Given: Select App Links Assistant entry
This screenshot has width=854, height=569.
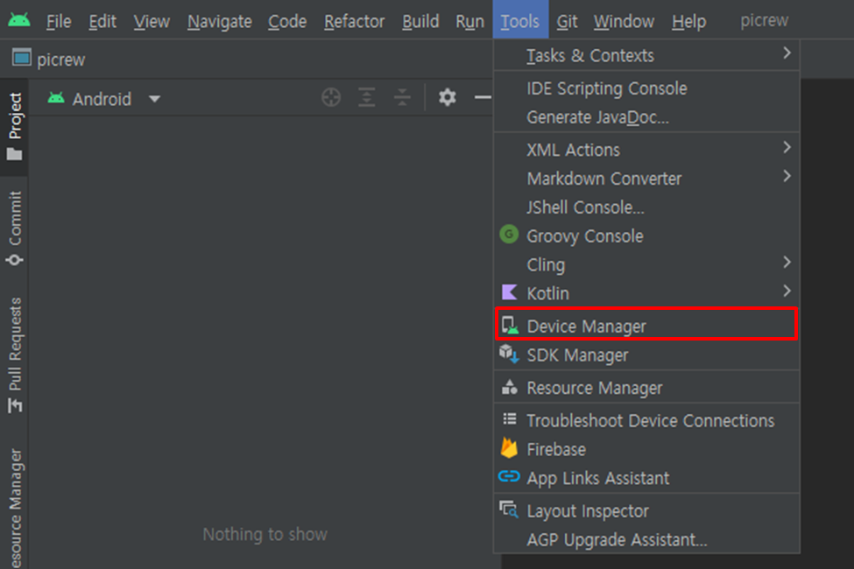Looking at the screenshot, I should point(646,478).
